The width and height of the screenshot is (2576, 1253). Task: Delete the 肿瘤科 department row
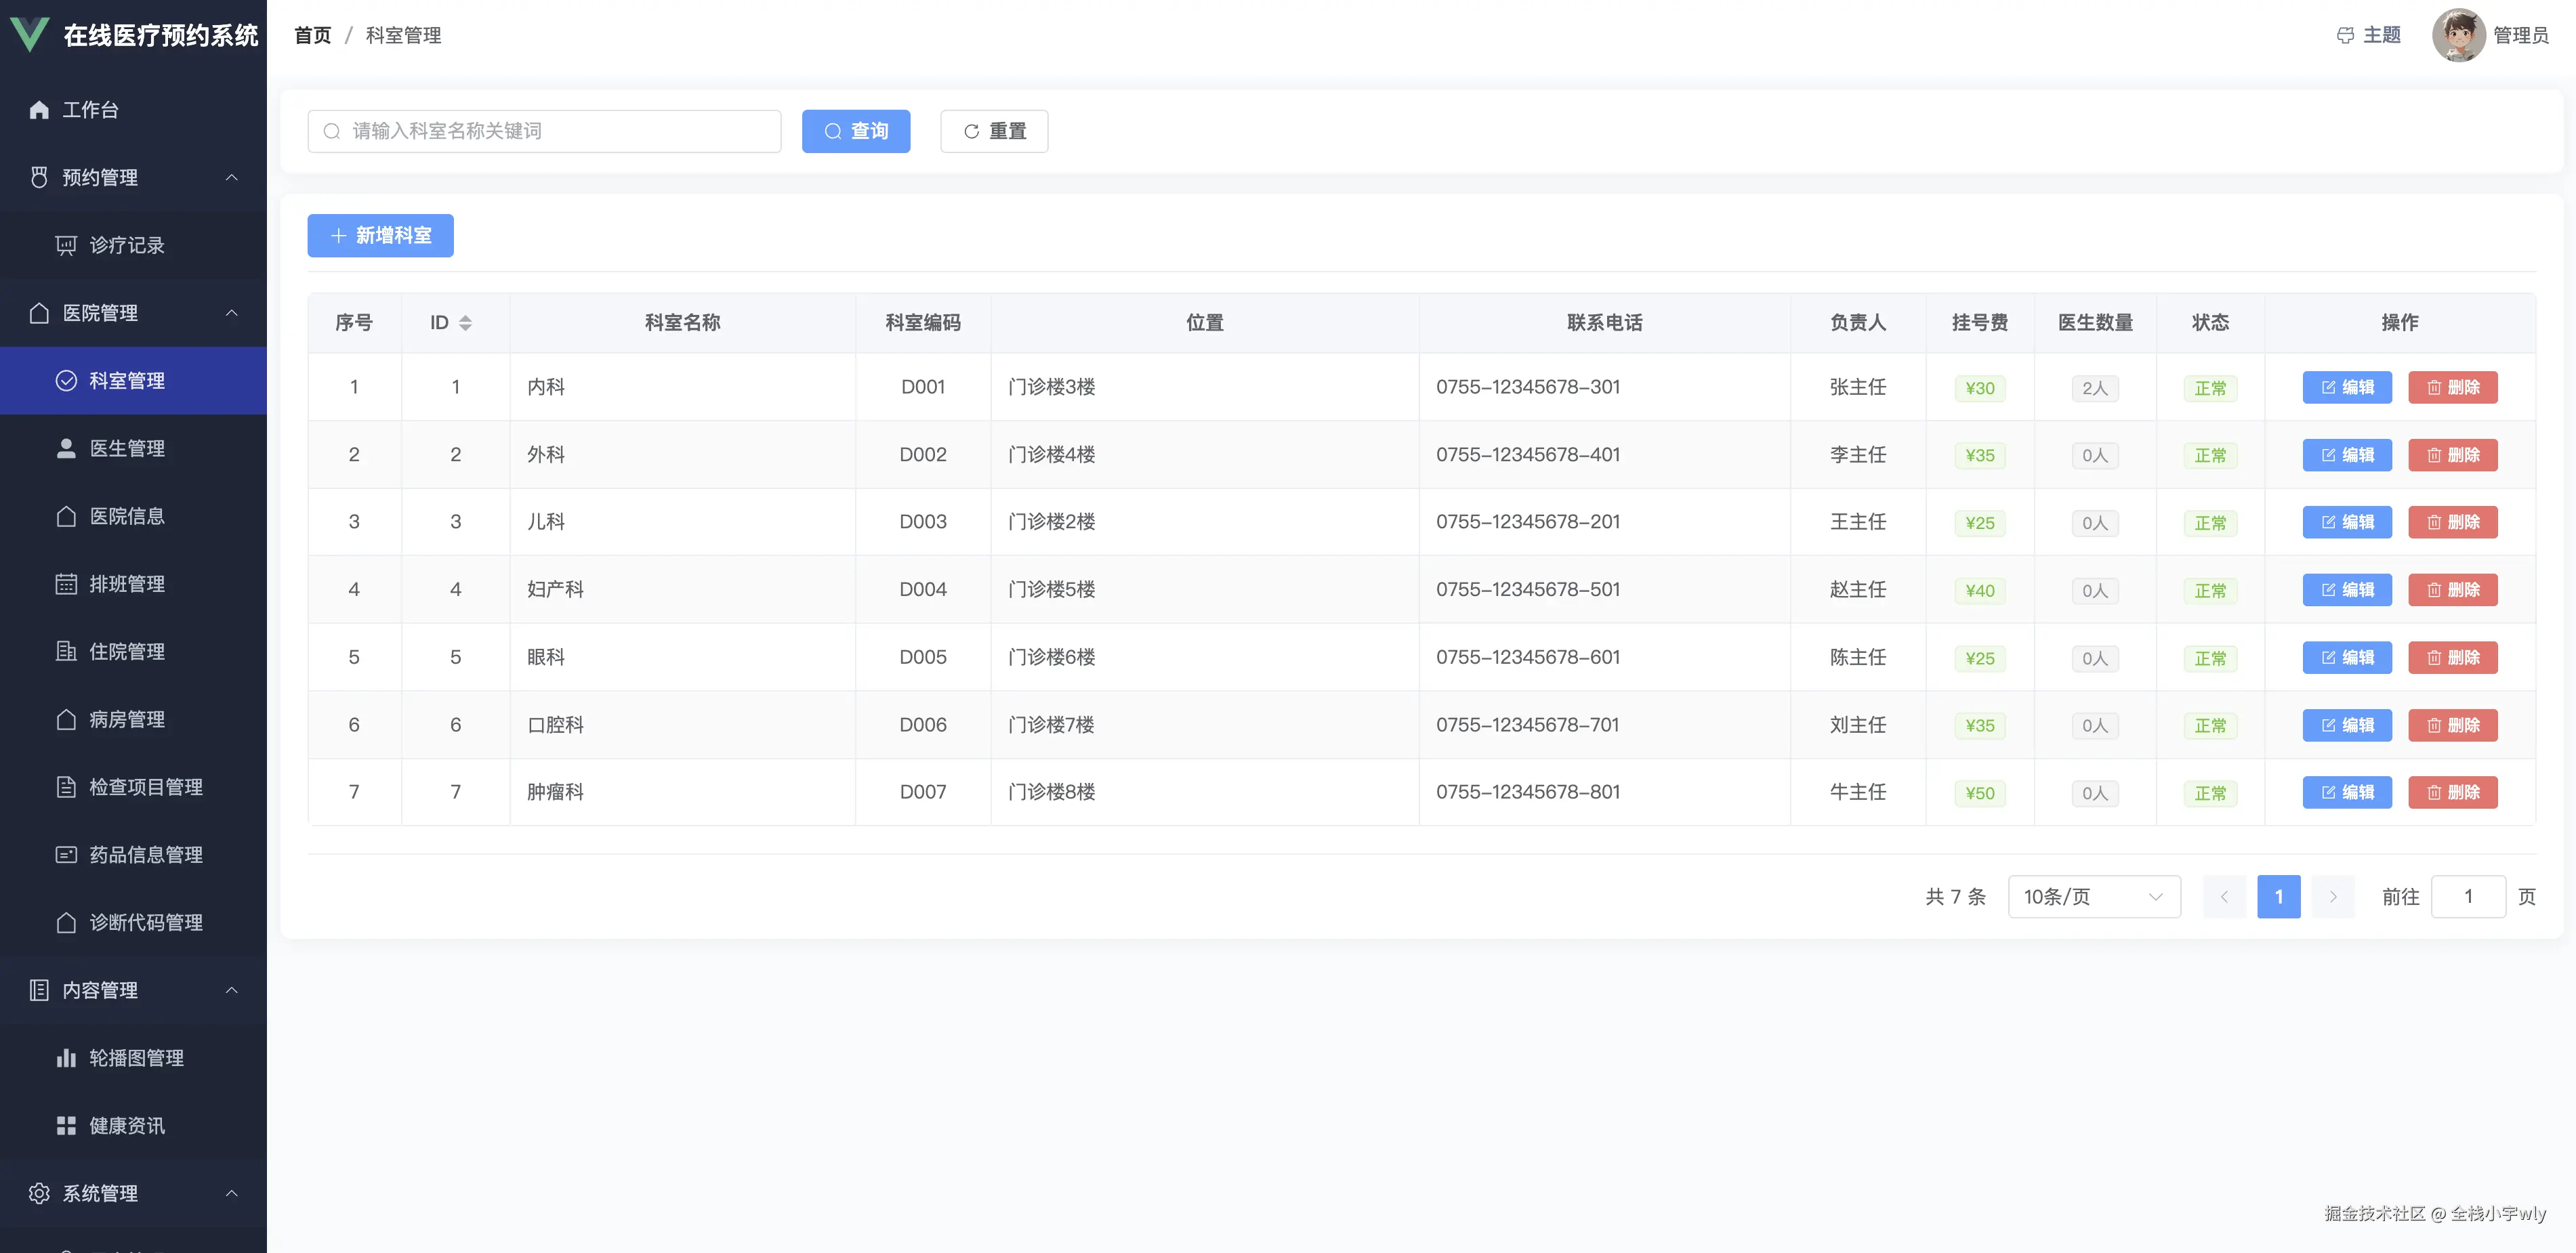(2452, 793)
